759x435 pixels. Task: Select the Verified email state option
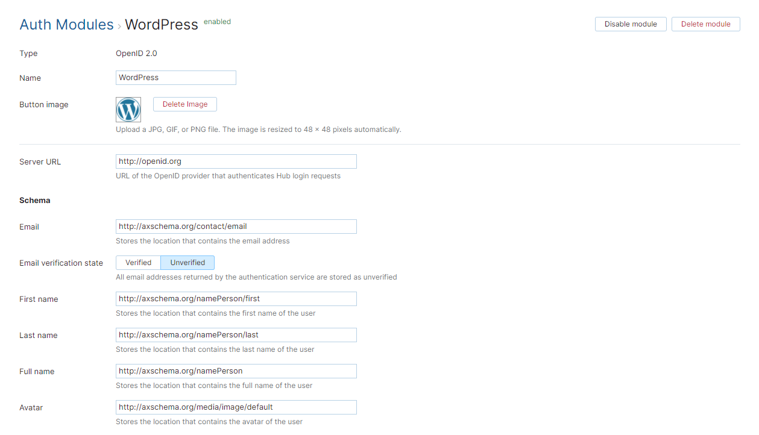click(138, 262)
